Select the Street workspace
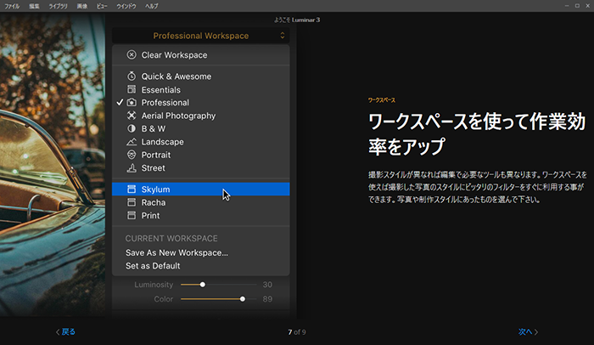Image resolution: width=594 pixels, height=345 pixels. (x=201, y=167)
